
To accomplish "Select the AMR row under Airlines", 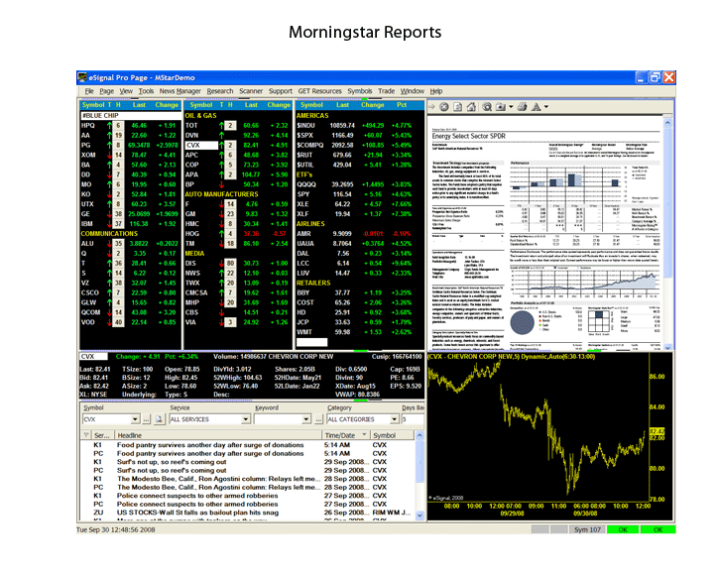I will [x=359, y=234].
